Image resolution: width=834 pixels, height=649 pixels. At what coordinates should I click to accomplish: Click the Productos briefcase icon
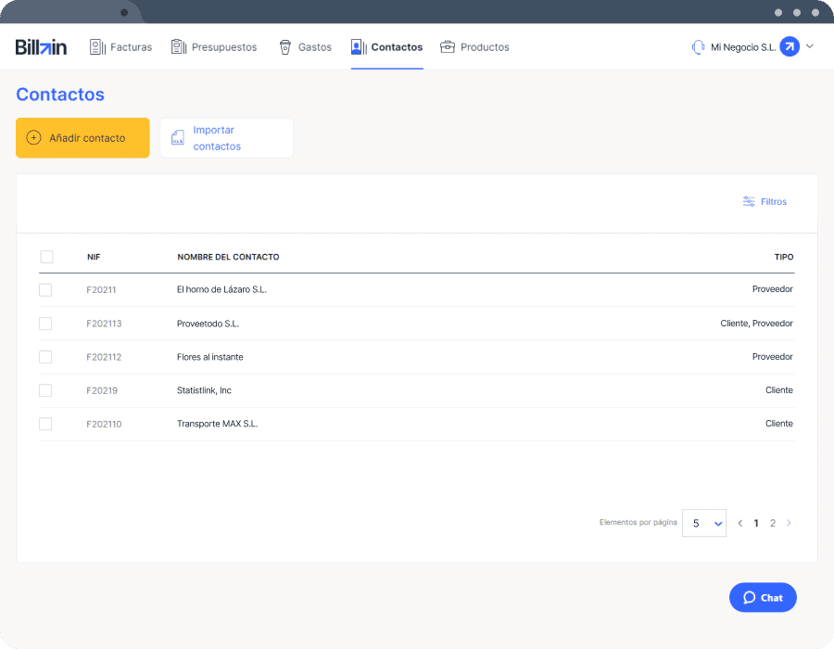point(448,47)
